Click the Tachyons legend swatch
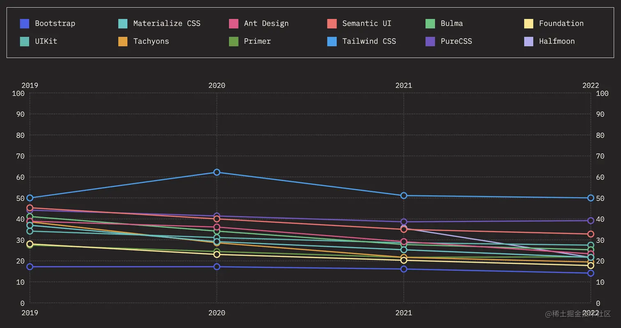 (123, 41)
